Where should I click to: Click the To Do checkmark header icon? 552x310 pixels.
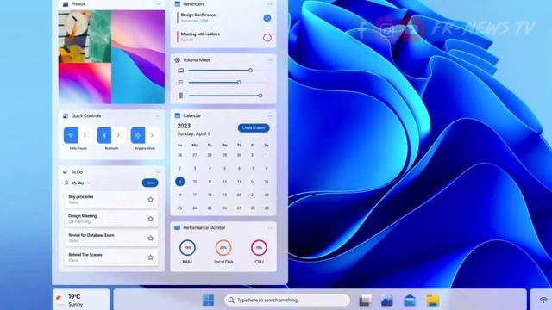[x=66, y=172]
